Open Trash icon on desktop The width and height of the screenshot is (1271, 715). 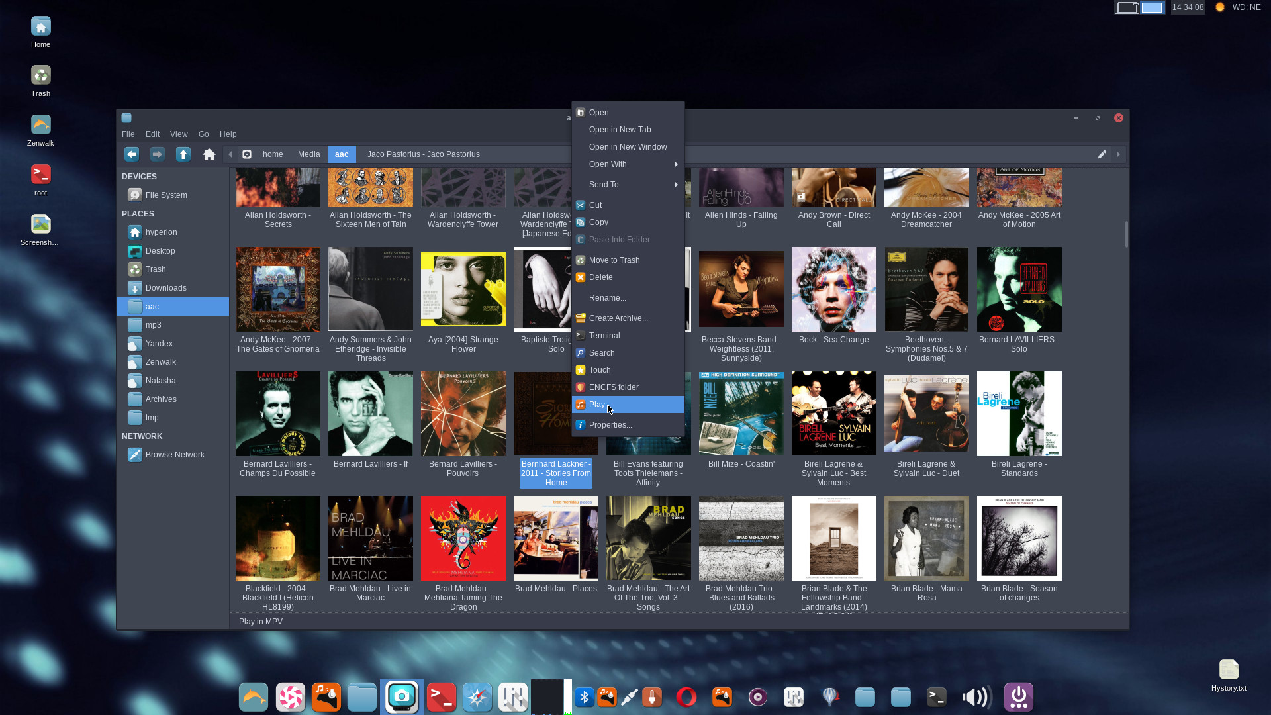click(40, 75)
